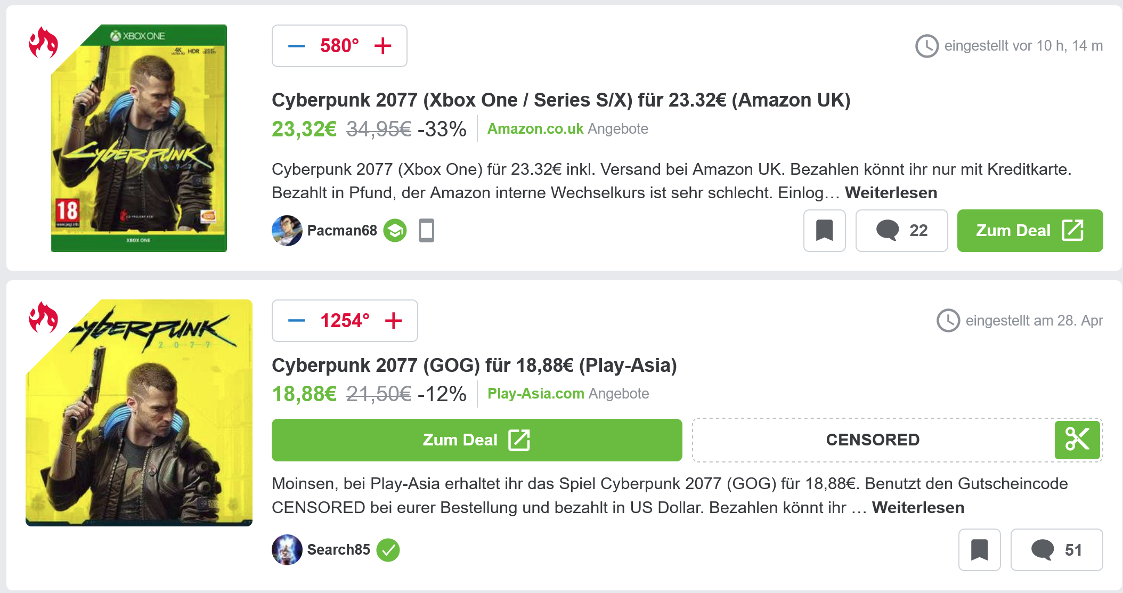Open the Xbox One Cyberpunk cover thumbnail
The image size is (1123, 593).
139,139
